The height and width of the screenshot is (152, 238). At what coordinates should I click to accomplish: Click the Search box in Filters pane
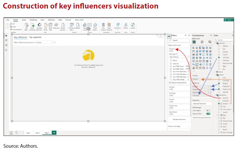[x=179, y=40]
